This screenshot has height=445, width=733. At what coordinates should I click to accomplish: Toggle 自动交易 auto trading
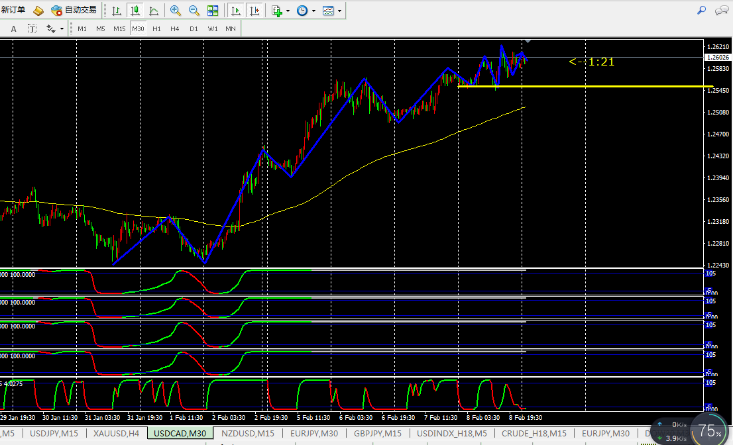pyautogui.click(x=74, y=10)
